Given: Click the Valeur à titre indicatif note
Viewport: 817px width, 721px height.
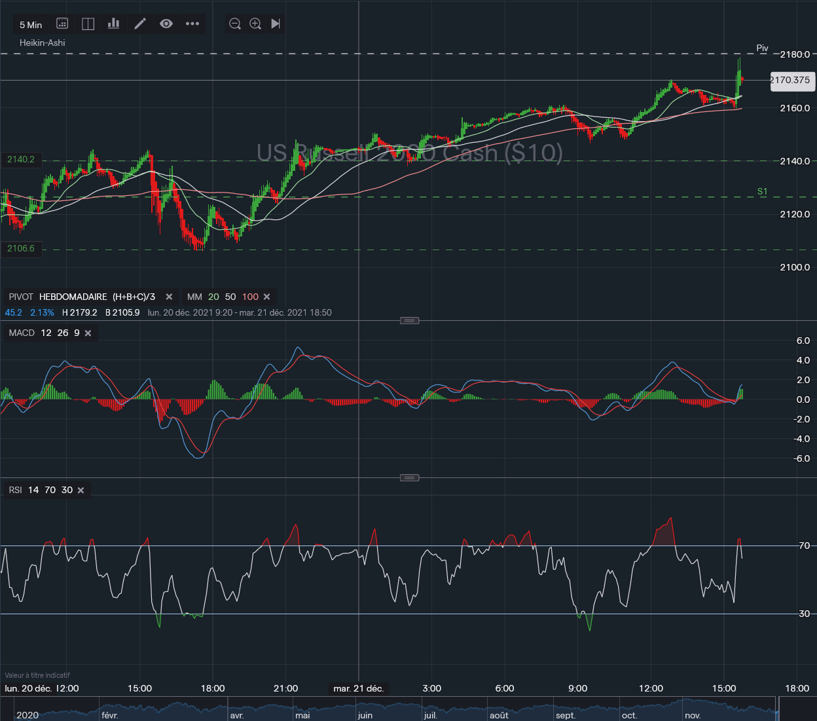Looking at the screenshot, I should pos(37,675).
